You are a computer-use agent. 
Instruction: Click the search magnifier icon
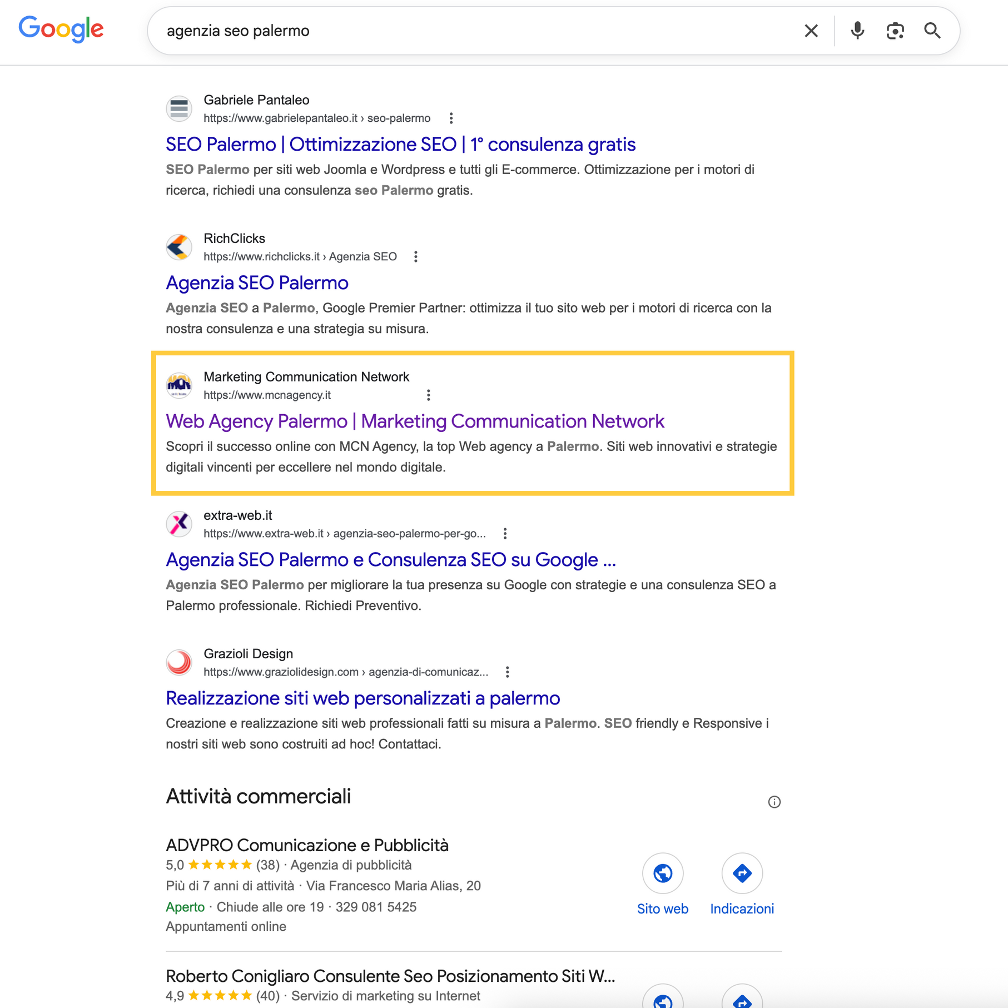click(x=933, y=31)
